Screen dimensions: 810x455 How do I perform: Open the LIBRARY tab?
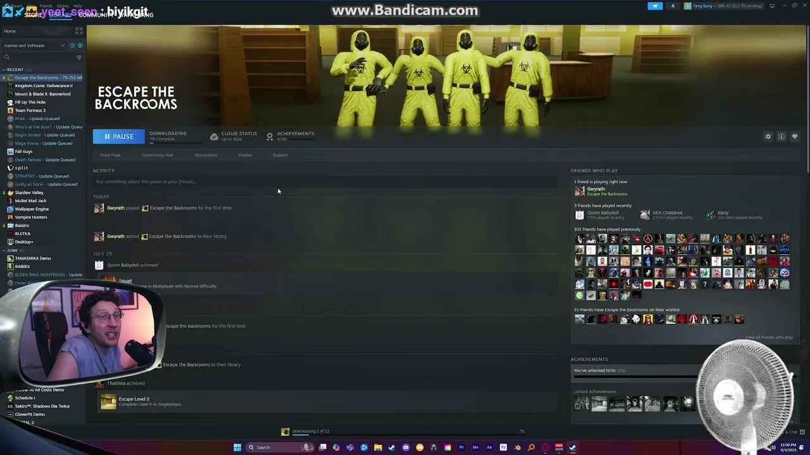(x=60, y=15)
